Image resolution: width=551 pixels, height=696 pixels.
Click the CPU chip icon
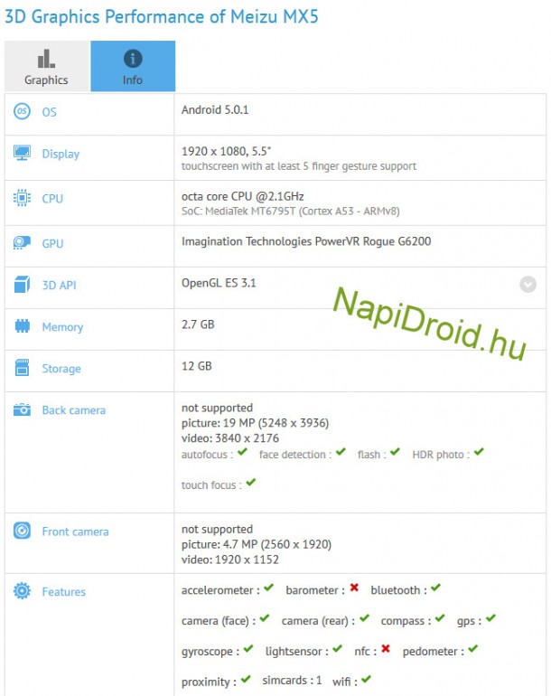(x=23, y=198)
